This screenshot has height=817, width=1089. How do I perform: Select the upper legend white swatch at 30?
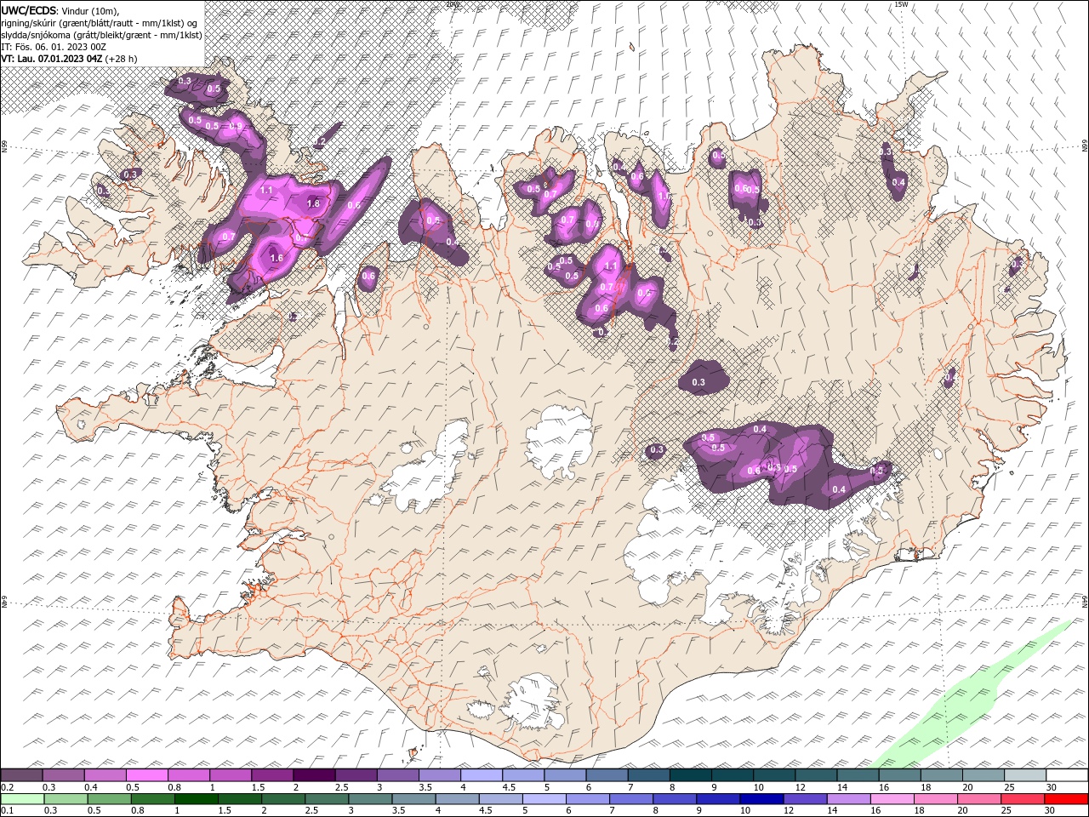[x=1067, y=775]
